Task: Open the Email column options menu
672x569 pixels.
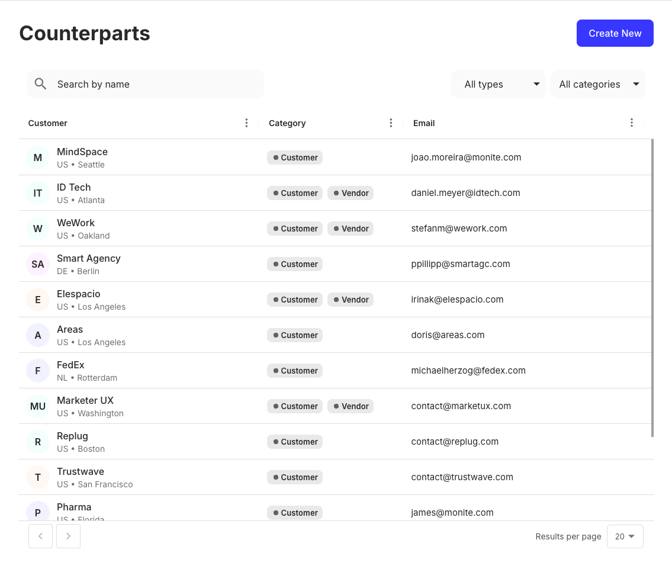Action: click(632, 123)
